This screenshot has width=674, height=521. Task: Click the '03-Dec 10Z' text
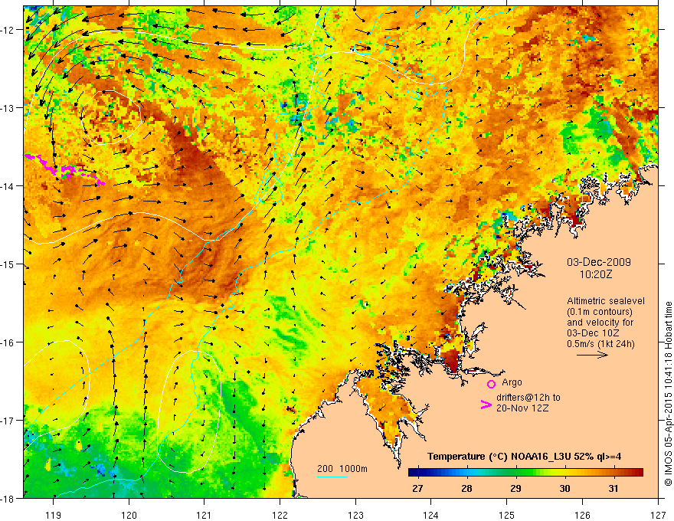click(x=593, y=333)
